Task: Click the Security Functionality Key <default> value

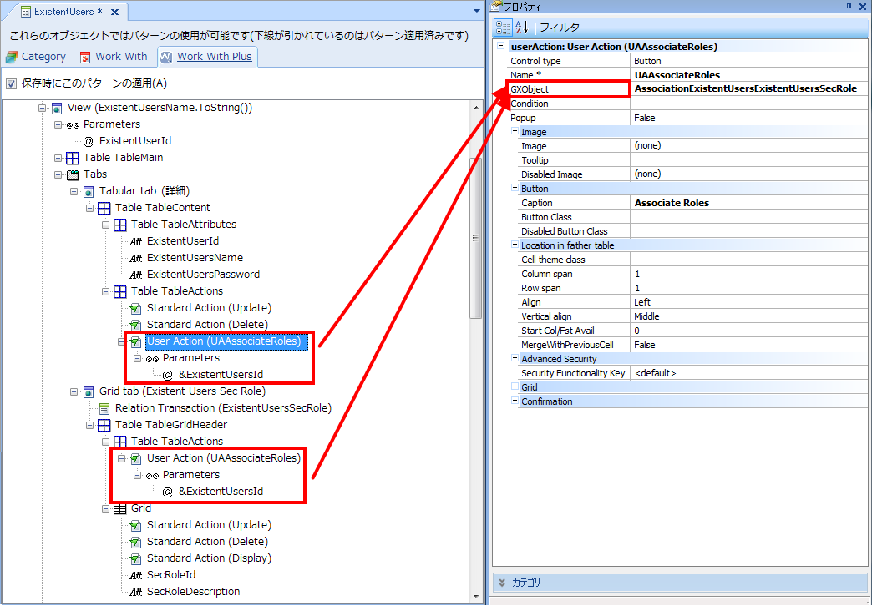Action: [x=655, y=373]
